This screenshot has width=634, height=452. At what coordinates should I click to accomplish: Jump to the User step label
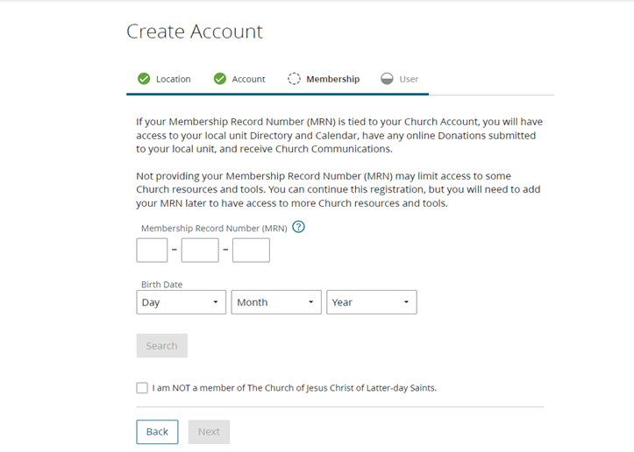[409, 79]
